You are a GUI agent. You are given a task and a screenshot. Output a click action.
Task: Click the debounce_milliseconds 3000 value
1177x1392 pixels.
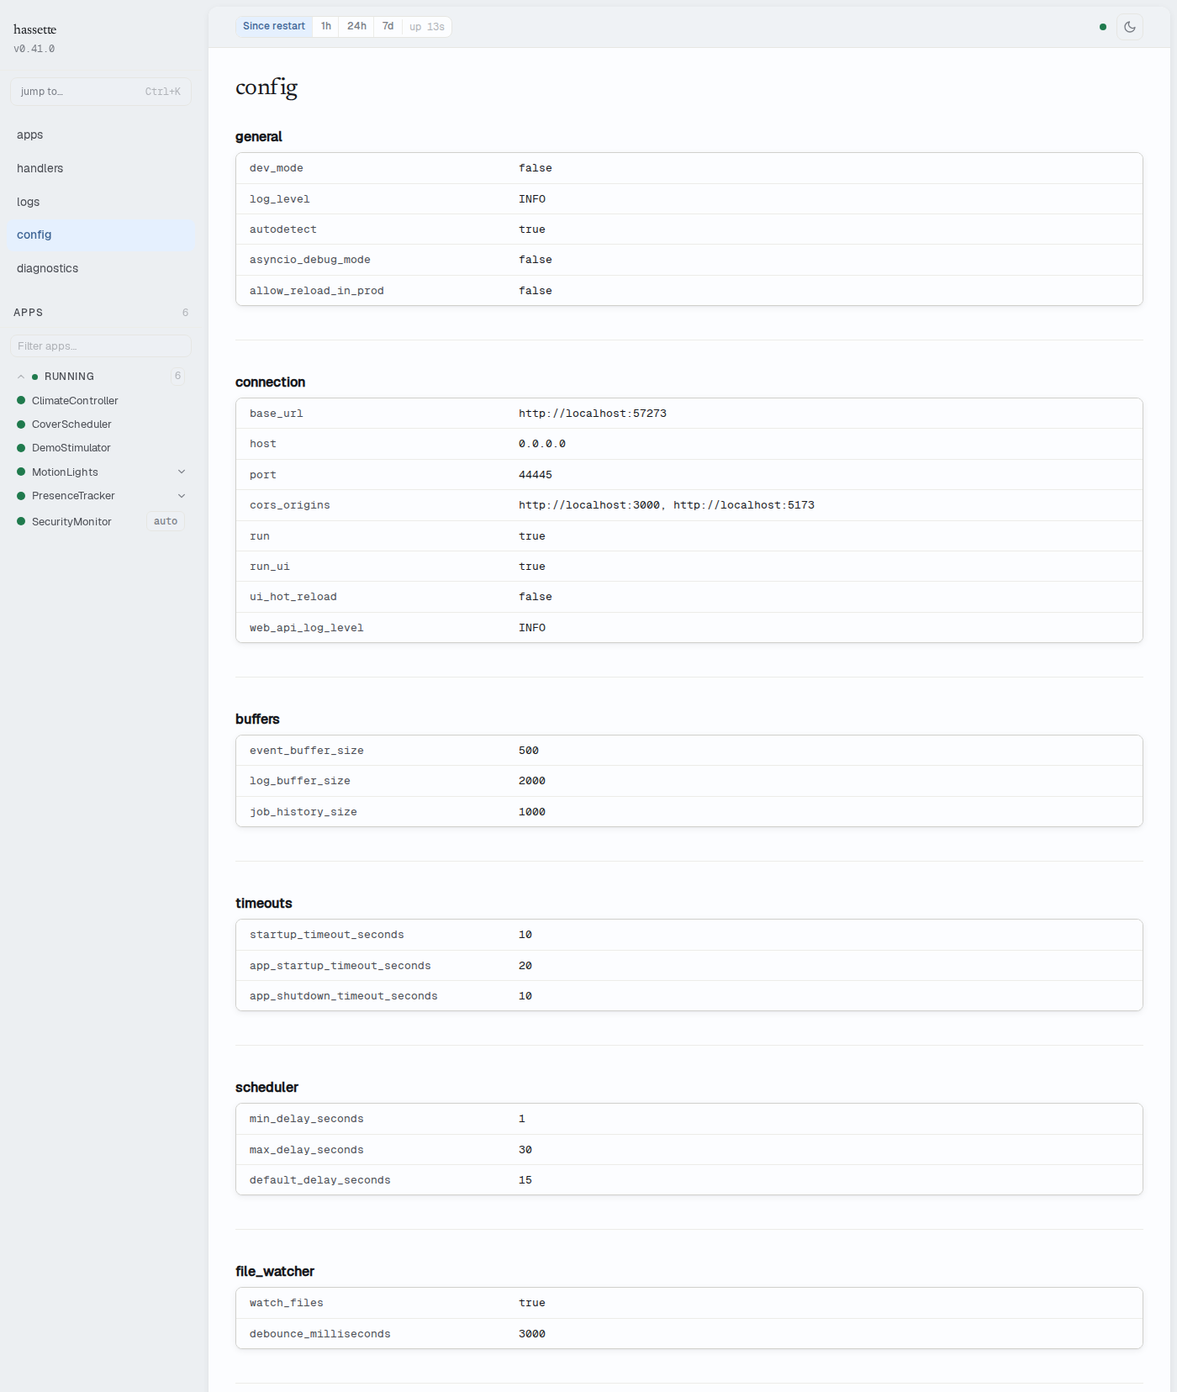[x=532, y=1334]
